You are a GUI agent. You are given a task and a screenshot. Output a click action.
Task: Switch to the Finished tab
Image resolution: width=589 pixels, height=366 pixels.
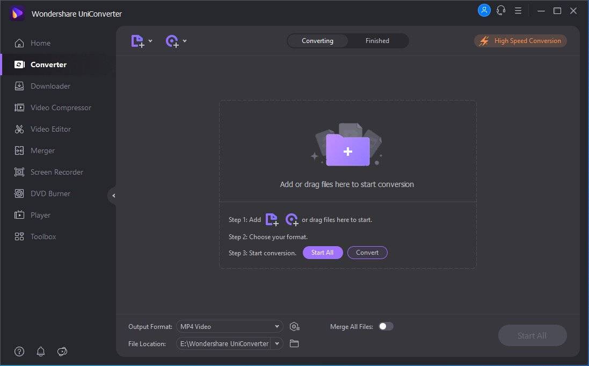[x=377, y=41]
